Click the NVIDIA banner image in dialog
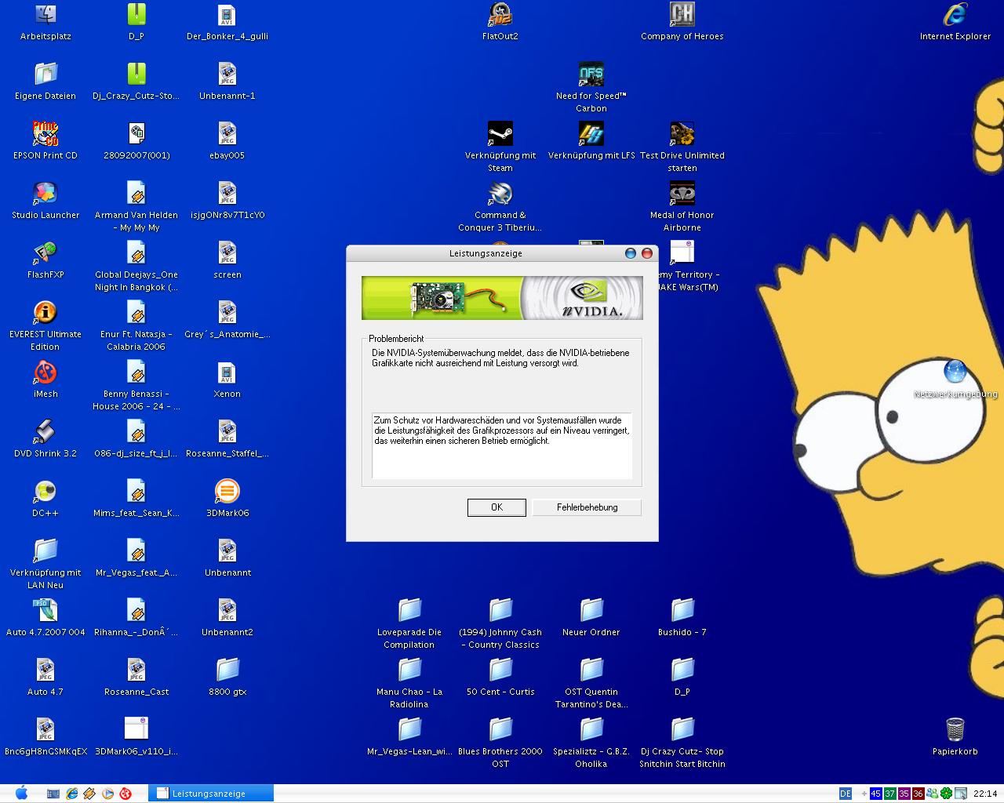This screenshot has height=803, width=1004. coord(502,298)
